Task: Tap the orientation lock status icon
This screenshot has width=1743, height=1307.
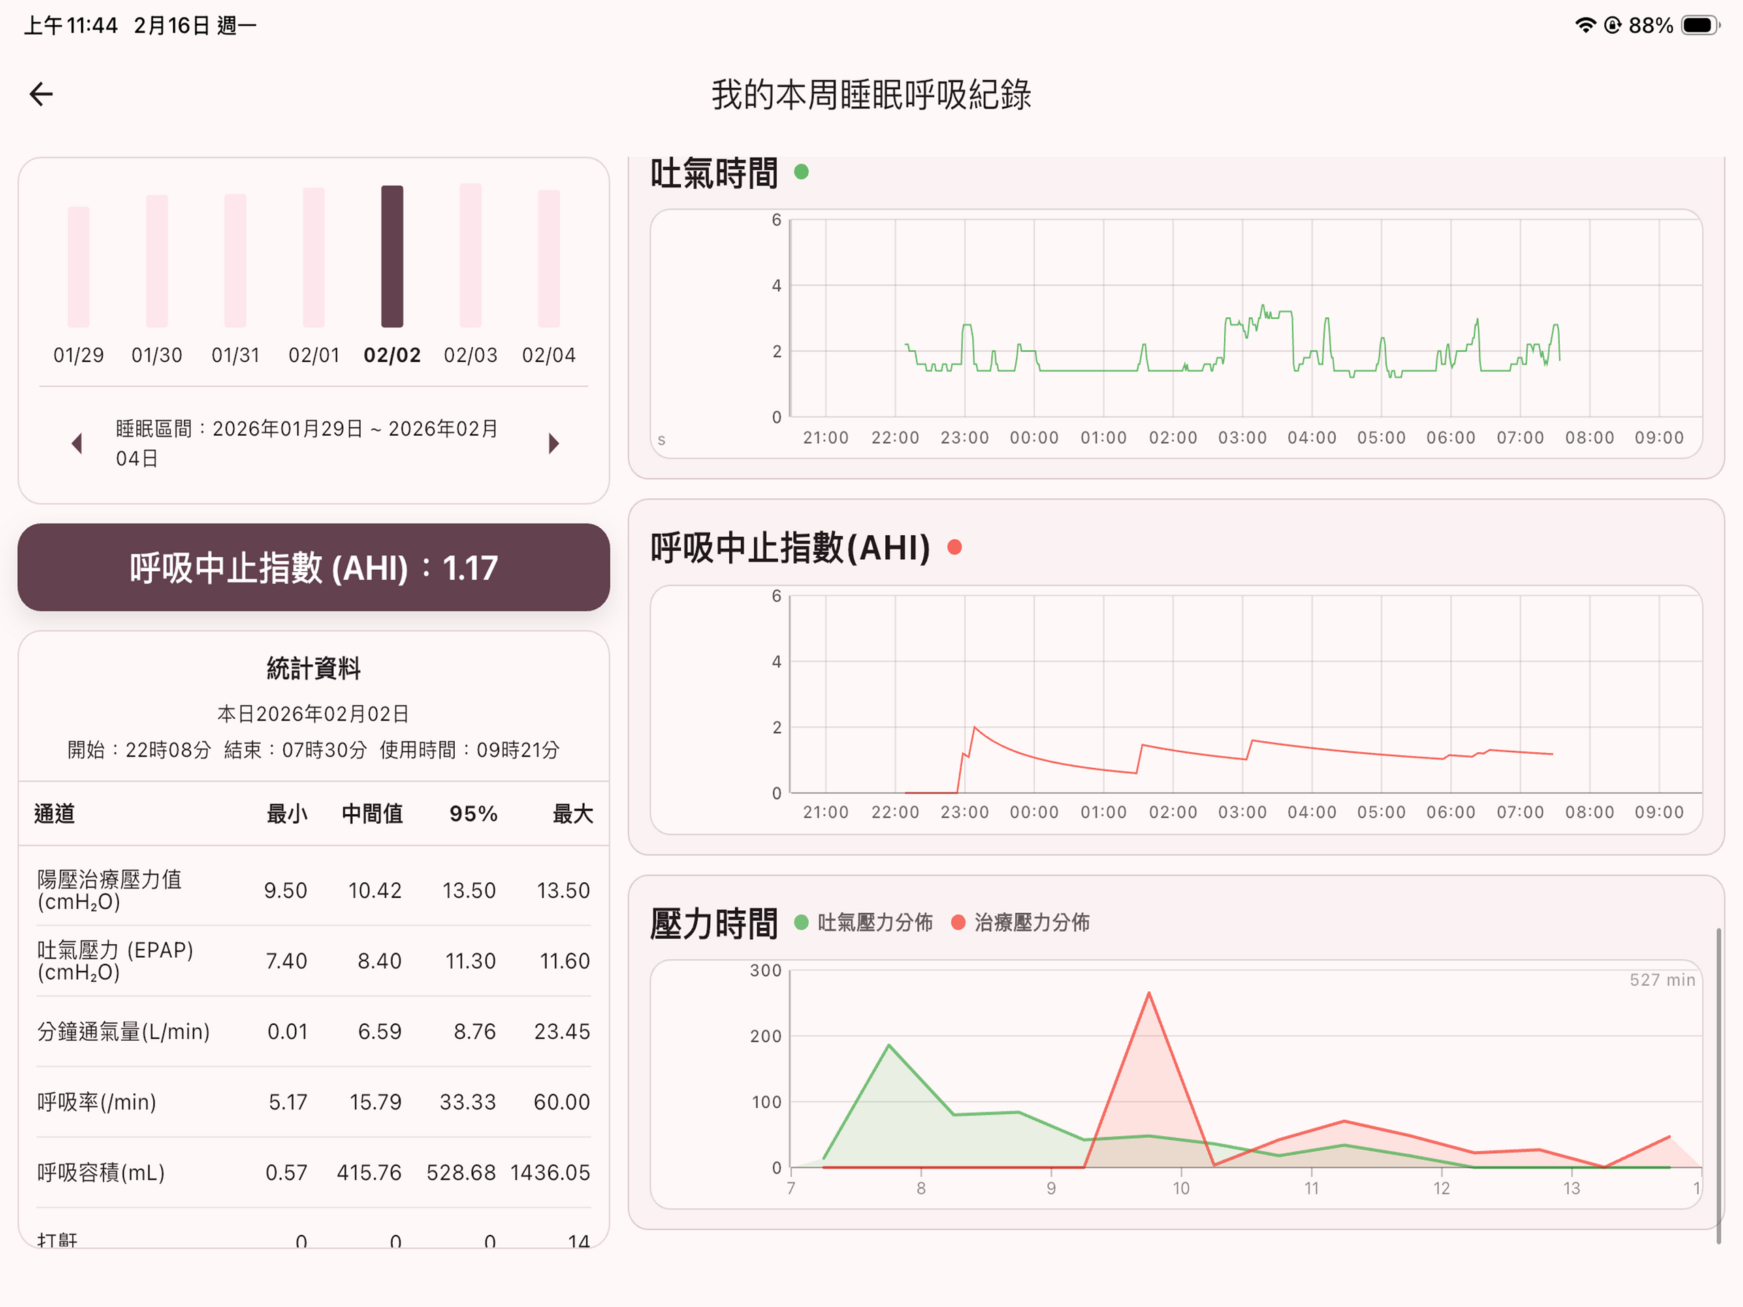Action: click(x=1612, y=25)
